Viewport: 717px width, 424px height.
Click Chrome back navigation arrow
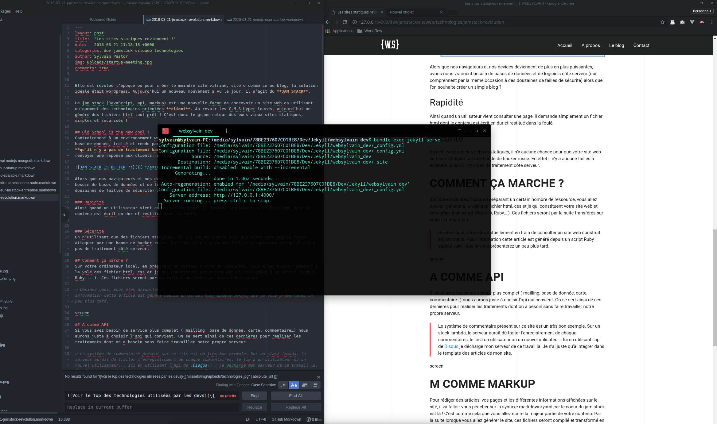(328, 22)
